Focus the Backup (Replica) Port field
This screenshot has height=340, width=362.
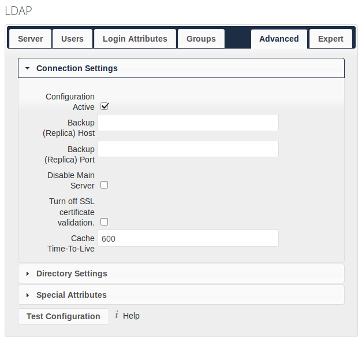(188, 149)
